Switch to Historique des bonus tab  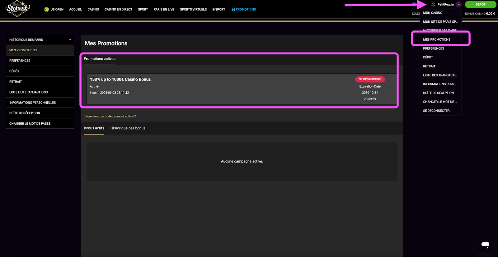click(128, 128)
